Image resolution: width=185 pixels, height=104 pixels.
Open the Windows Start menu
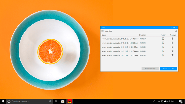pyautogui.click(x=3, y=101)
